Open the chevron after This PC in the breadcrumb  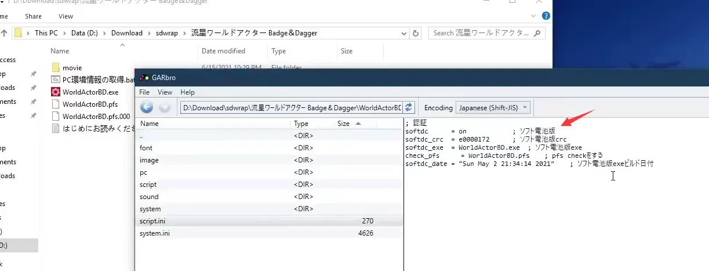click(x=66, y=33)
